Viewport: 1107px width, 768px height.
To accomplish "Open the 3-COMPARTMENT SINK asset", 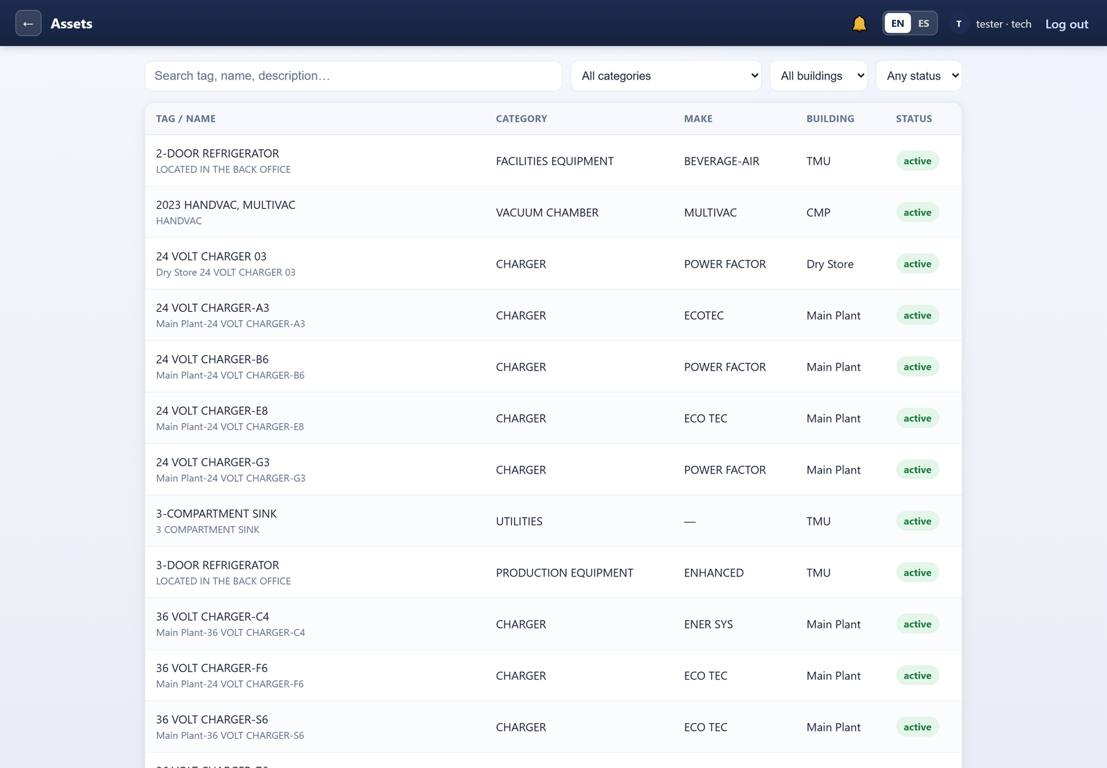I will coord(553,521).
